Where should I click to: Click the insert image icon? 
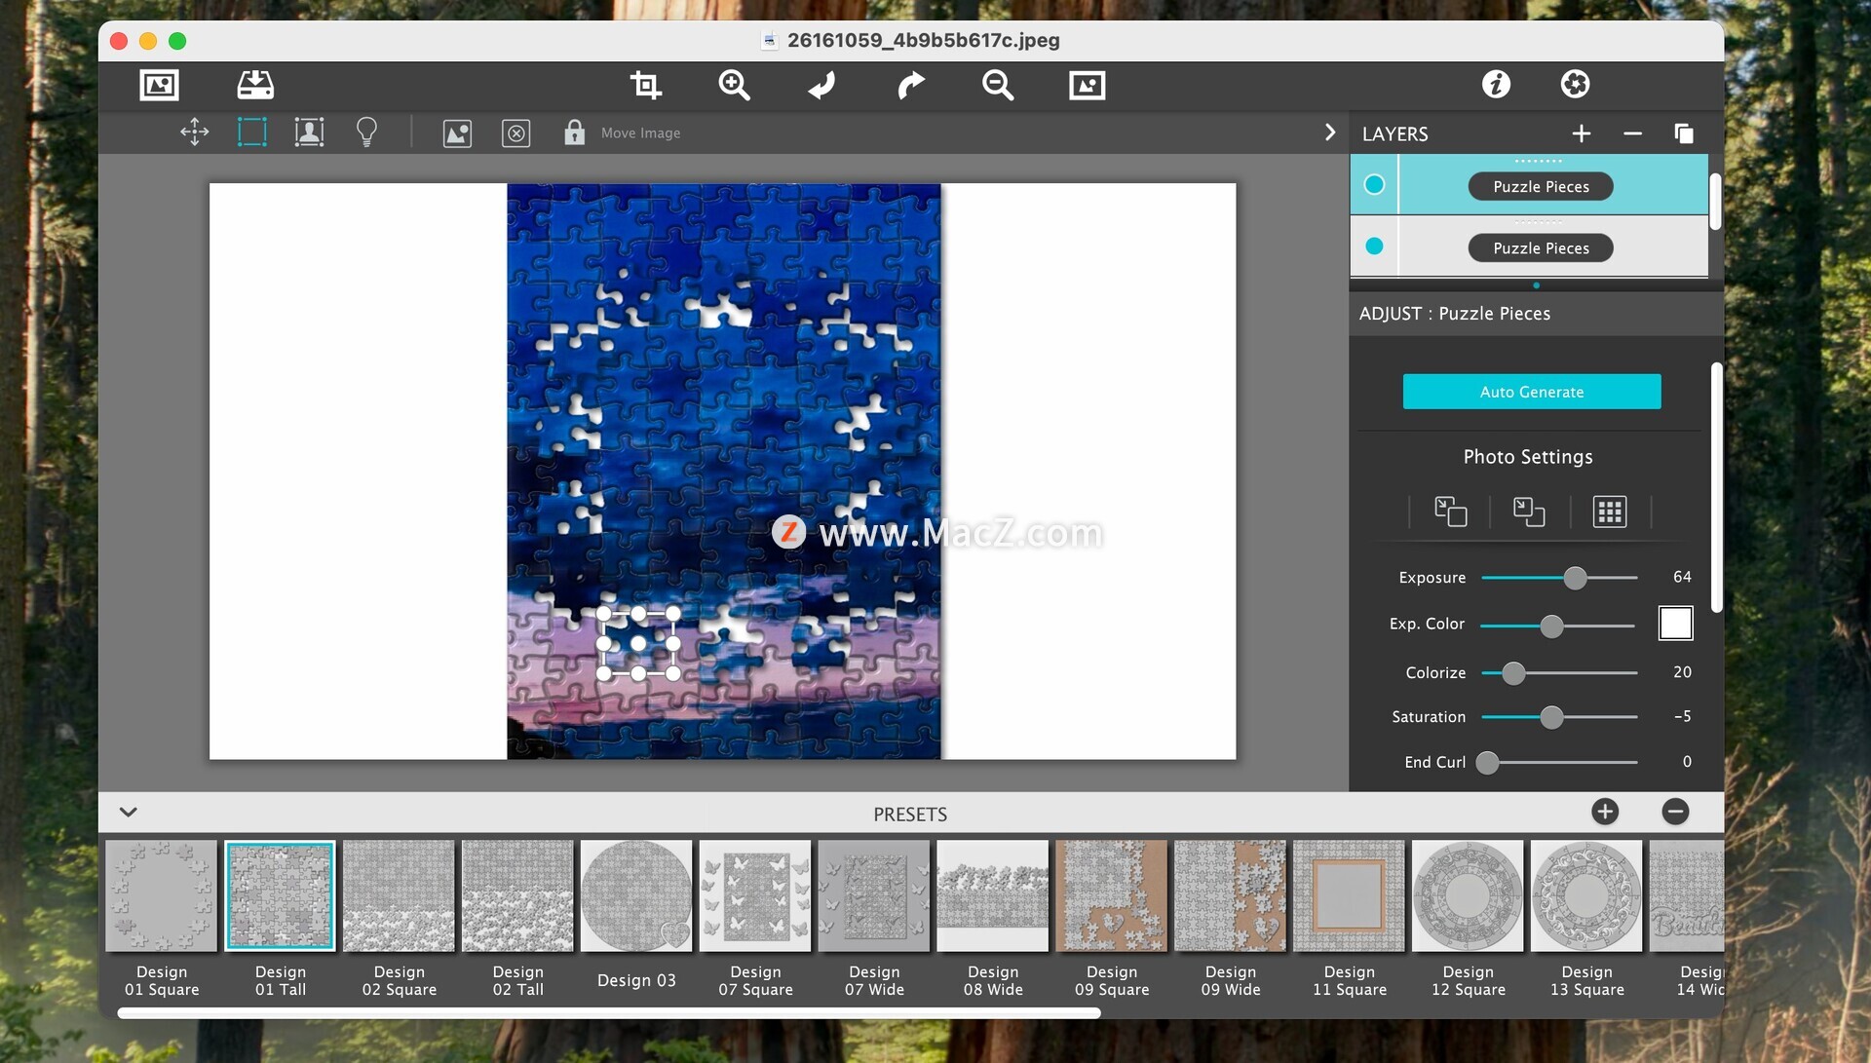[457, 133]
